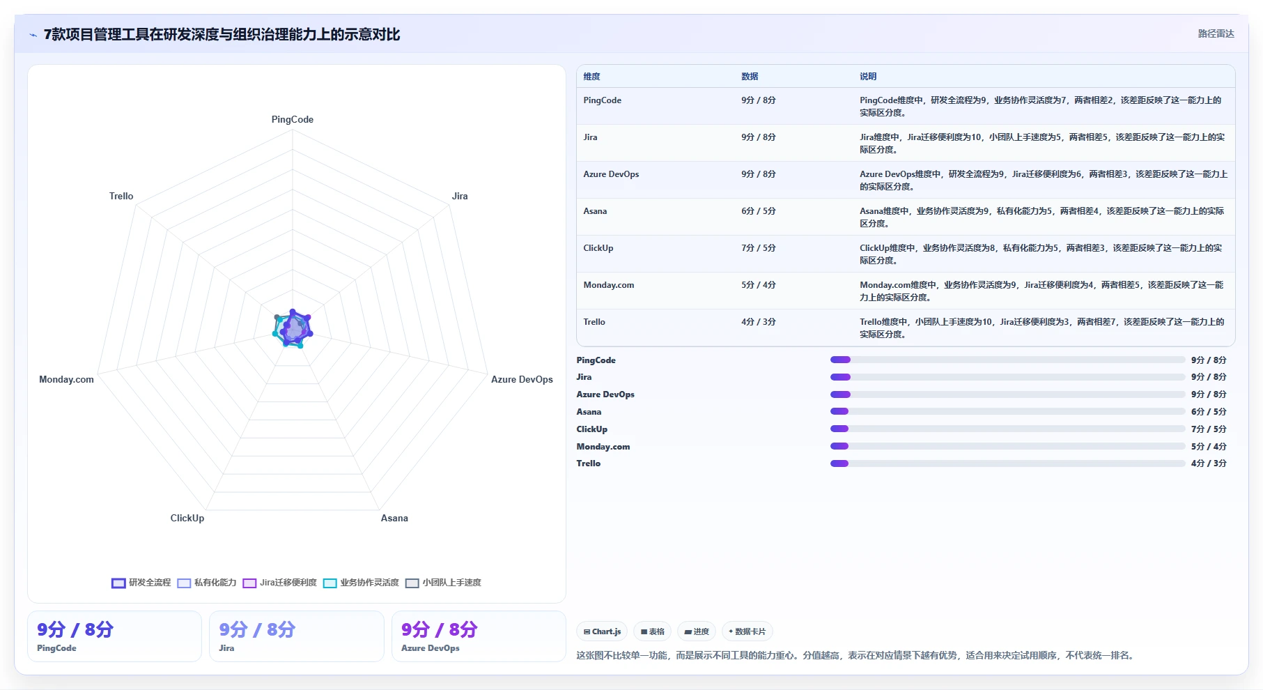The height and width of the screenshot is (690, 1263).
Task: Click the 6分 / 5分 value beside Asana progress
Action: pos(1209,412)
